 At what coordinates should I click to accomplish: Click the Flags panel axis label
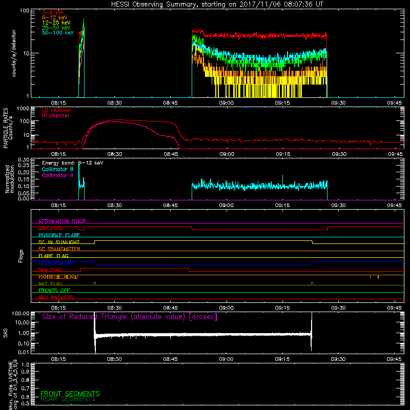[21, 256]
